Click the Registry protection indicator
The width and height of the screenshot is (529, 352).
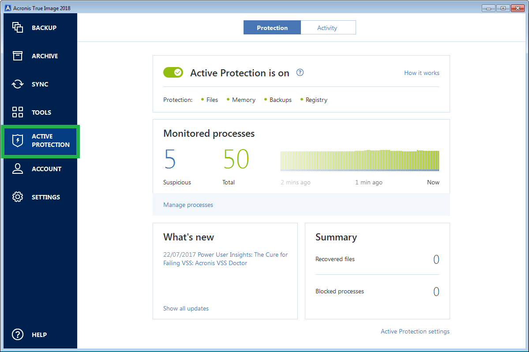pos(314,100)
